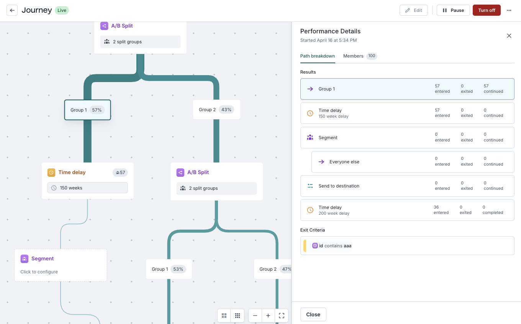Click the top A/B Split node icon
Screen dimensions: 521x324
pos(104,26)
